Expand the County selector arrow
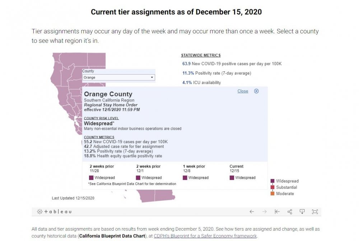This screenshot has height=241, width=359. click(152, 77)
